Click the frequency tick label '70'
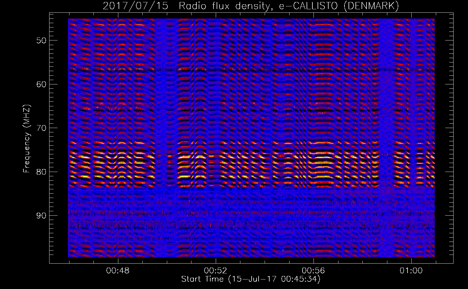 click(41, 128)
